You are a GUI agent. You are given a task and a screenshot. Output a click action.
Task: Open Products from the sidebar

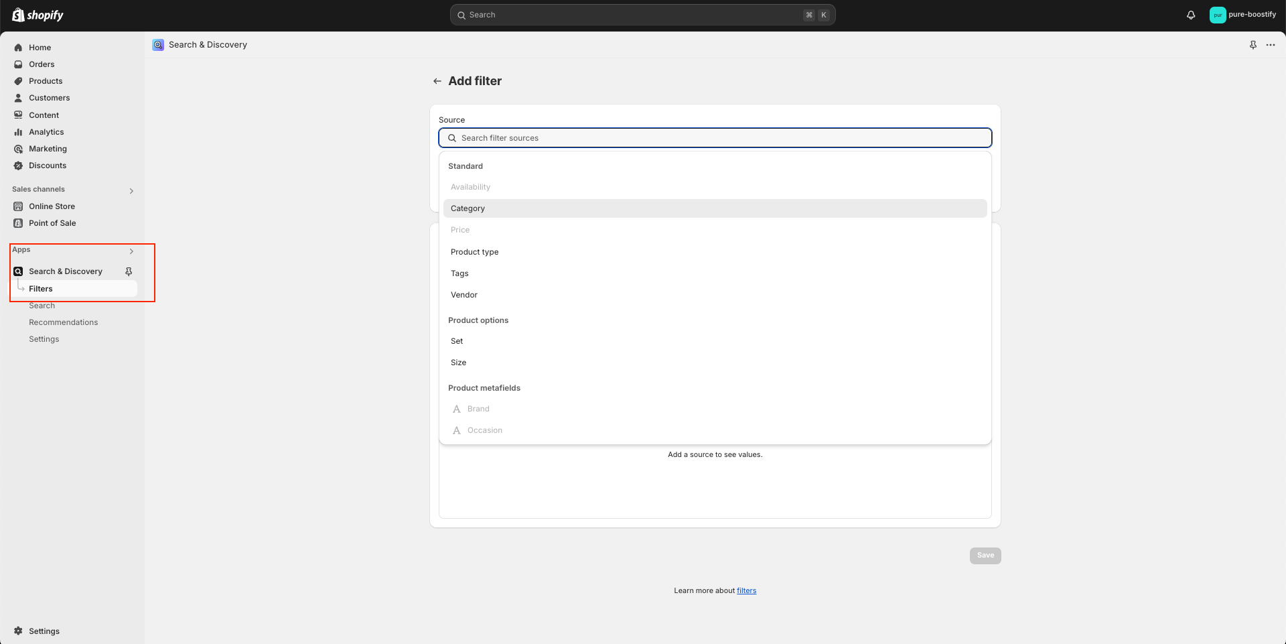click(45, 80)
